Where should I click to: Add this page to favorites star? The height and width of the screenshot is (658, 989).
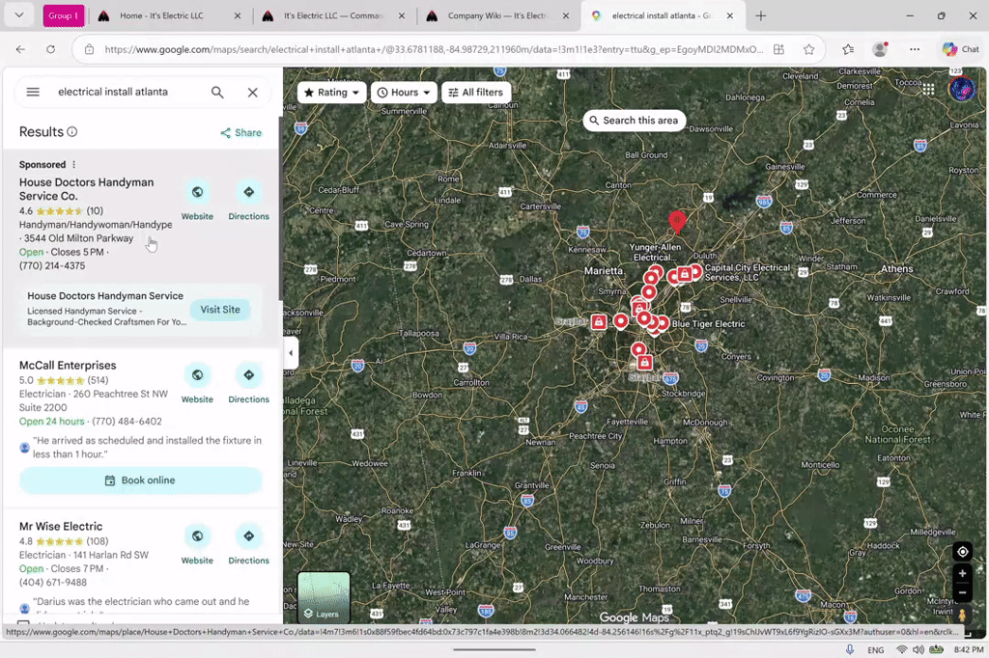tap(809, 49)
